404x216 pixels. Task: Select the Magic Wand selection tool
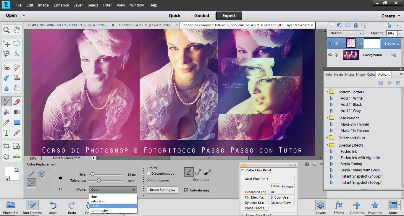click(x=17, y=53)
